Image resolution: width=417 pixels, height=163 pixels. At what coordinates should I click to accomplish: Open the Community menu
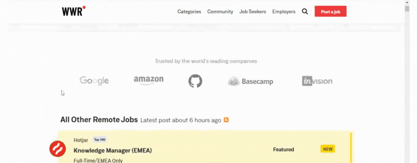pos(220,11)
